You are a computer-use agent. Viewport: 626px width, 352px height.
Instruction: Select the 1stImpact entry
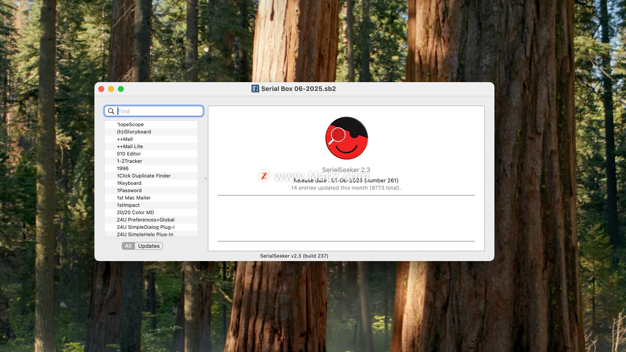[x=151, y=205]
